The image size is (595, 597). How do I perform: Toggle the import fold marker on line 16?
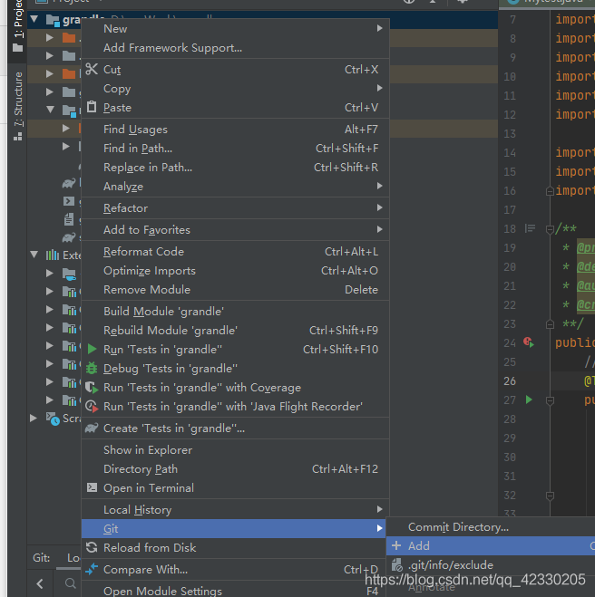click(550, 191)
